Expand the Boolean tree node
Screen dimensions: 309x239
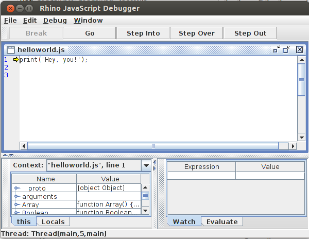coord(17,213)
